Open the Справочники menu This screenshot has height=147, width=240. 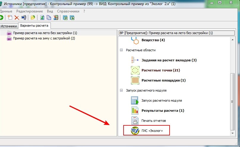tap(68, 11)
